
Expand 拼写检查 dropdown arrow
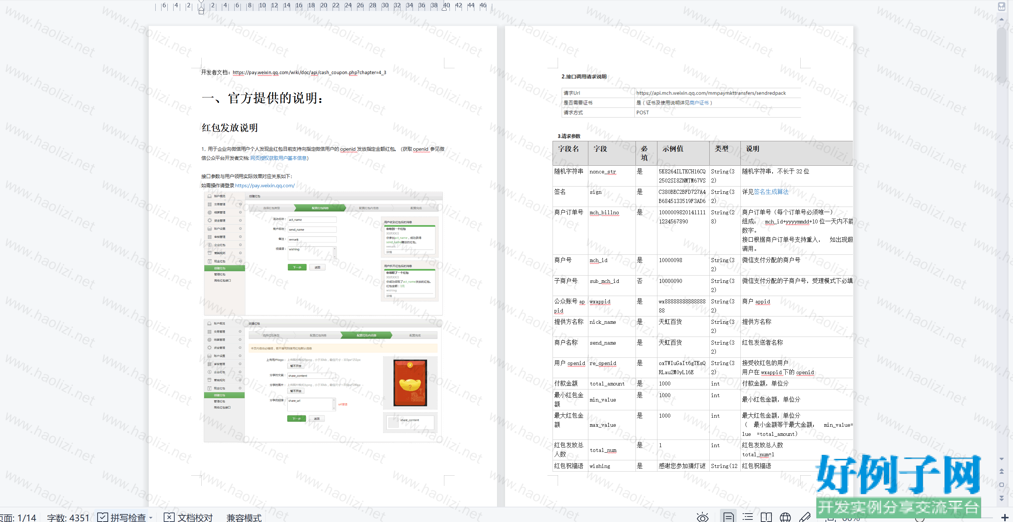[151, 518]
